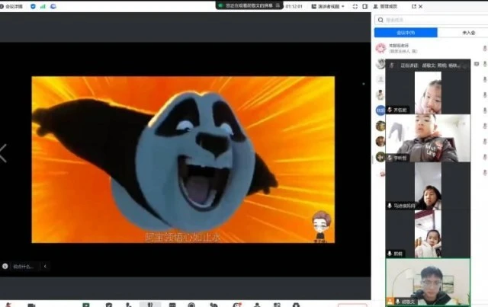
Task: Click the green security shield icon
Action: click(32, 5)
